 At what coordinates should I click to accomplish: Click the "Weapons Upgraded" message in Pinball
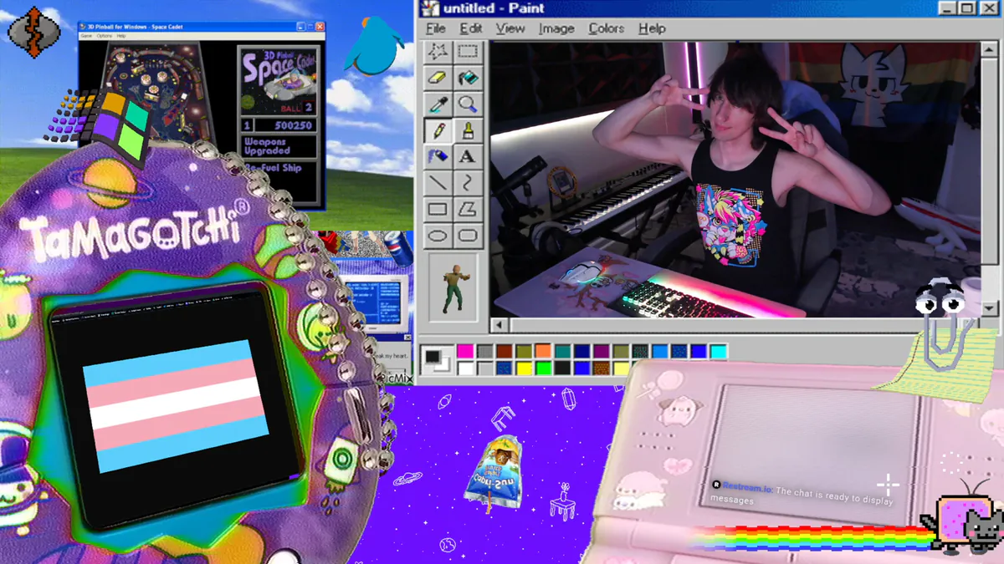click(x=267, y=146)
